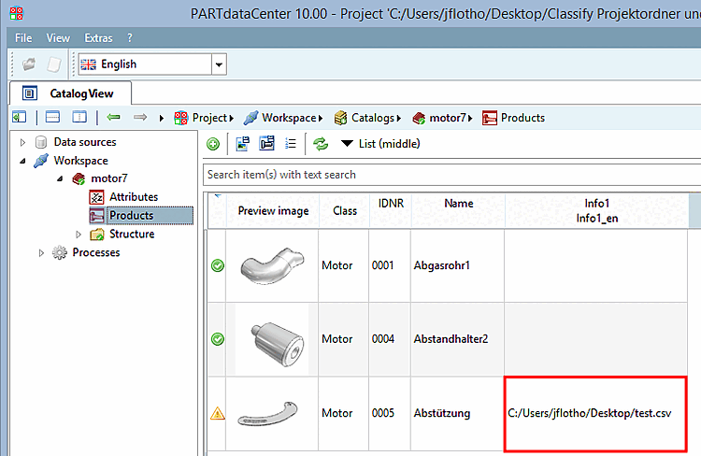The height and width of the screenshot is (456, 701).
Task: Click the Preview image column header
Action: tap(273, 211)
